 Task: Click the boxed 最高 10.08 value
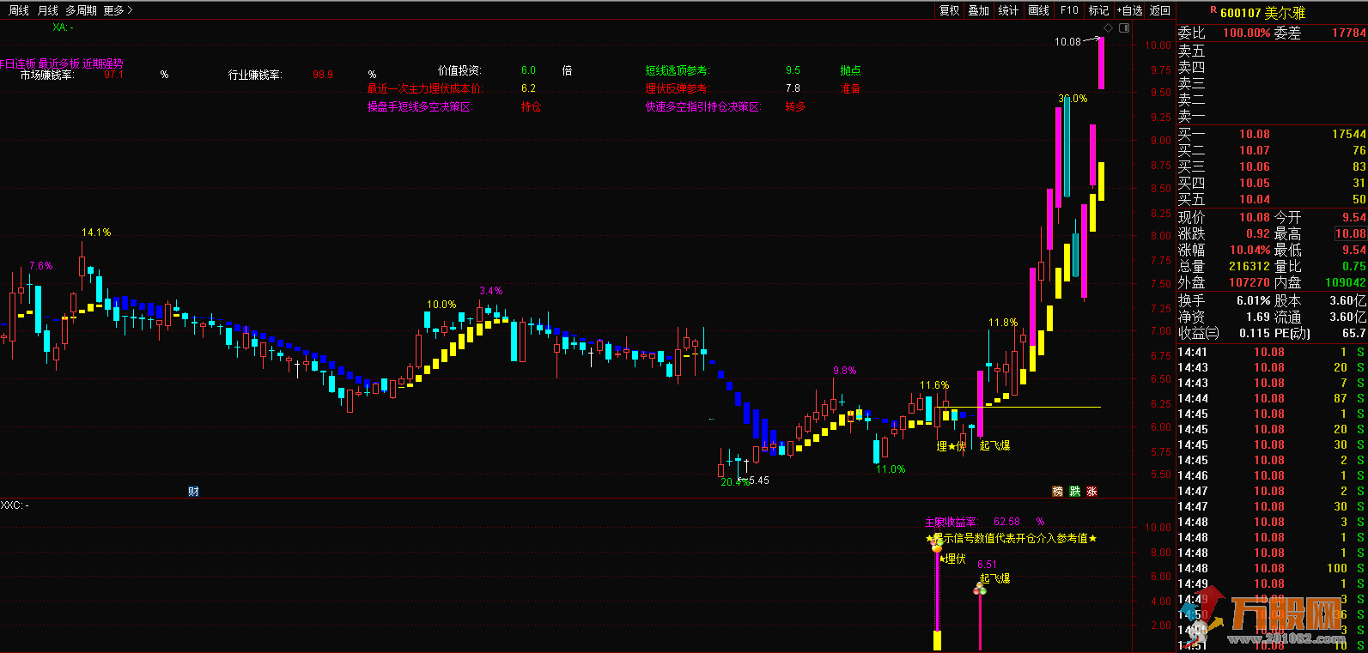tap(1350, 233)
